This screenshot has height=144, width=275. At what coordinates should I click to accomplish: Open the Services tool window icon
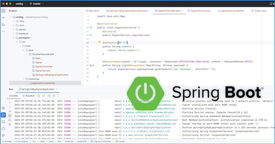pyautogui.click(x=3, y=108)
